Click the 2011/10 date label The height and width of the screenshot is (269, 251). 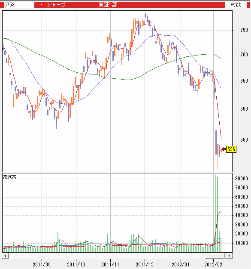[76, 265]
